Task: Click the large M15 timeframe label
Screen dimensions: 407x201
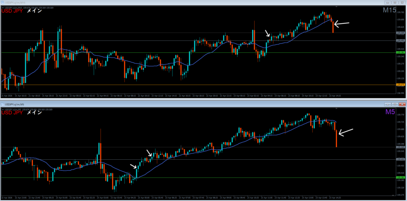Action: point(390,10)
